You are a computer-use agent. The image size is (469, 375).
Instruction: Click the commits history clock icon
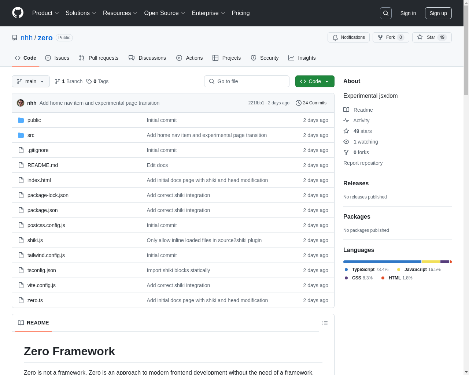[299, 103]
